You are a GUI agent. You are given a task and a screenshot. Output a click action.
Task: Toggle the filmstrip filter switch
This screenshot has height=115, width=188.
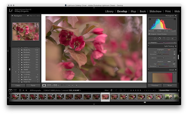click(x=179, y=90)
